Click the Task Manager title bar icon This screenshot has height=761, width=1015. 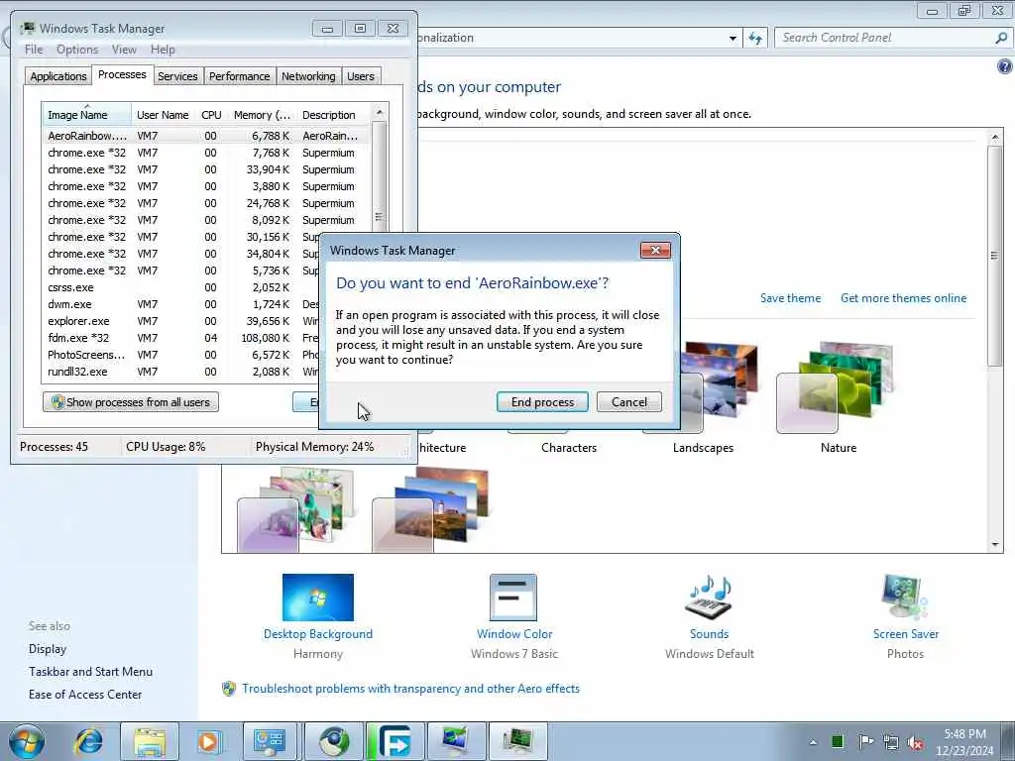(28, 29)
